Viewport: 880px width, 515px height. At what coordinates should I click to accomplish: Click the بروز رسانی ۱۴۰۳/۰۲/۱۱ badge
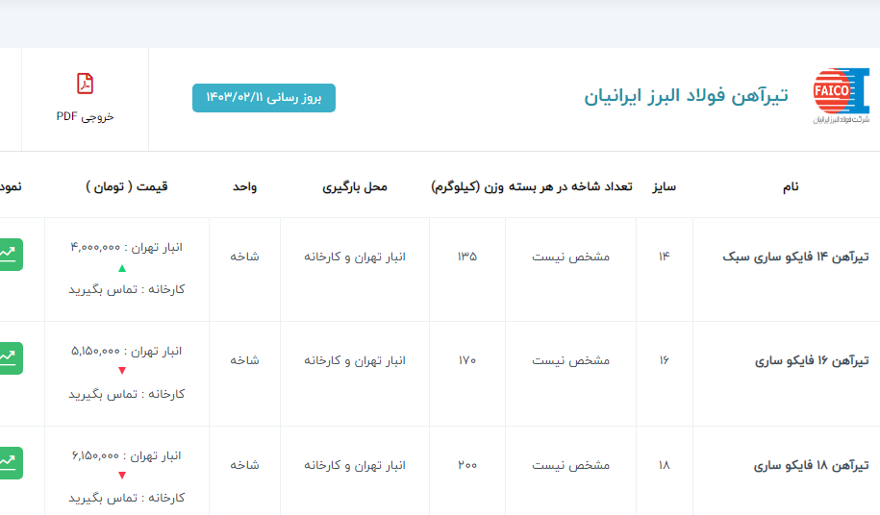(264, 98)
